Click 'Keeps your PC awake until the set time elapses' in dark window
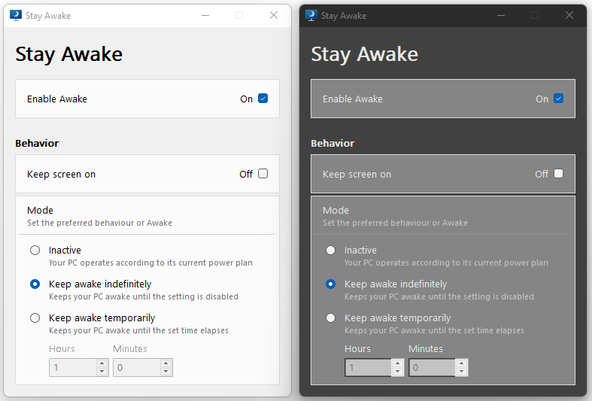 [434, 330]
